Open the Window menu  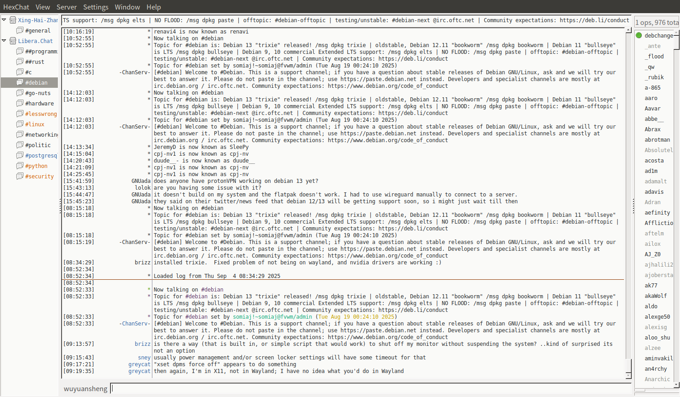pyautogui.click(x=127, y=7)
